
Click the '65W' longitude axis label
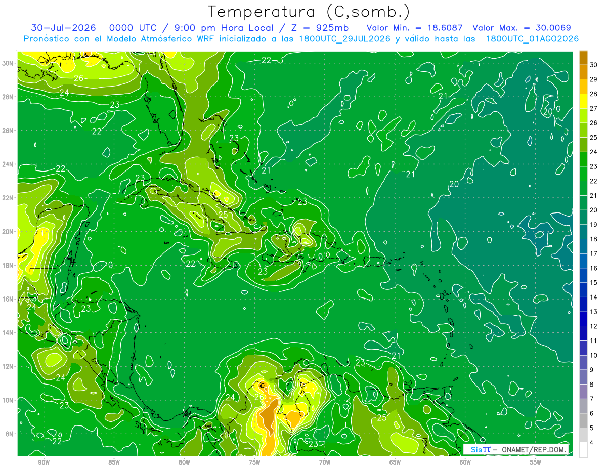click(395, 462)
